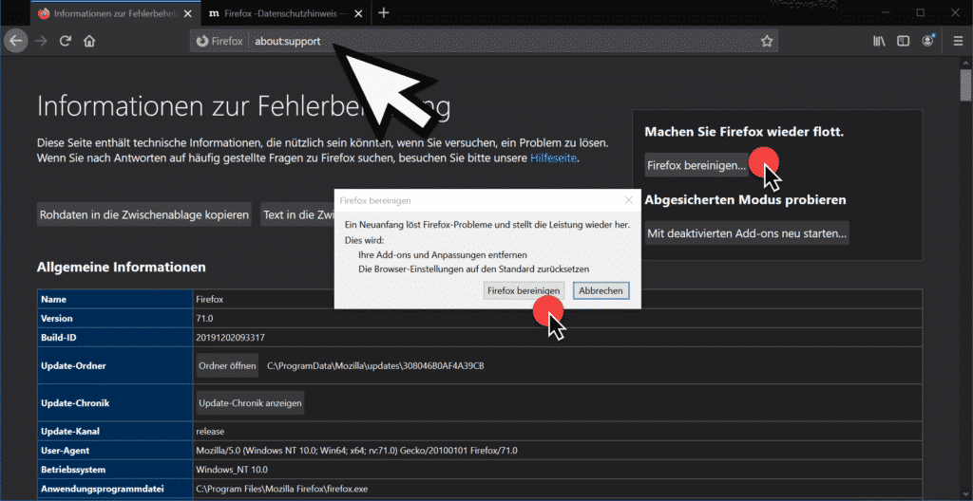Open the Library icon in toolbar

coord(879,42)
